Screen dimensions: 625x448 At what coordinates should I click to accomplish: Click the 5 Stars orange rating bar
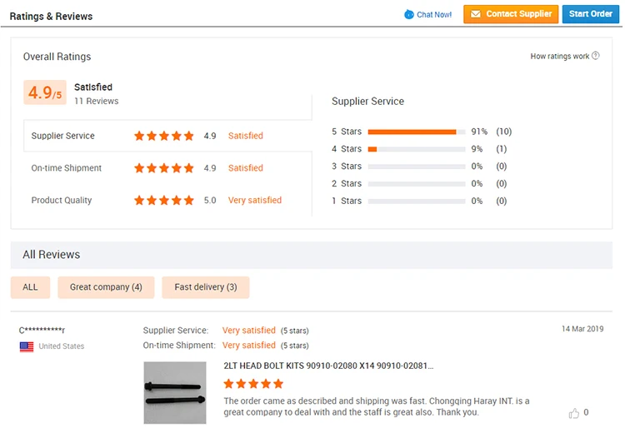pos(412,132)
